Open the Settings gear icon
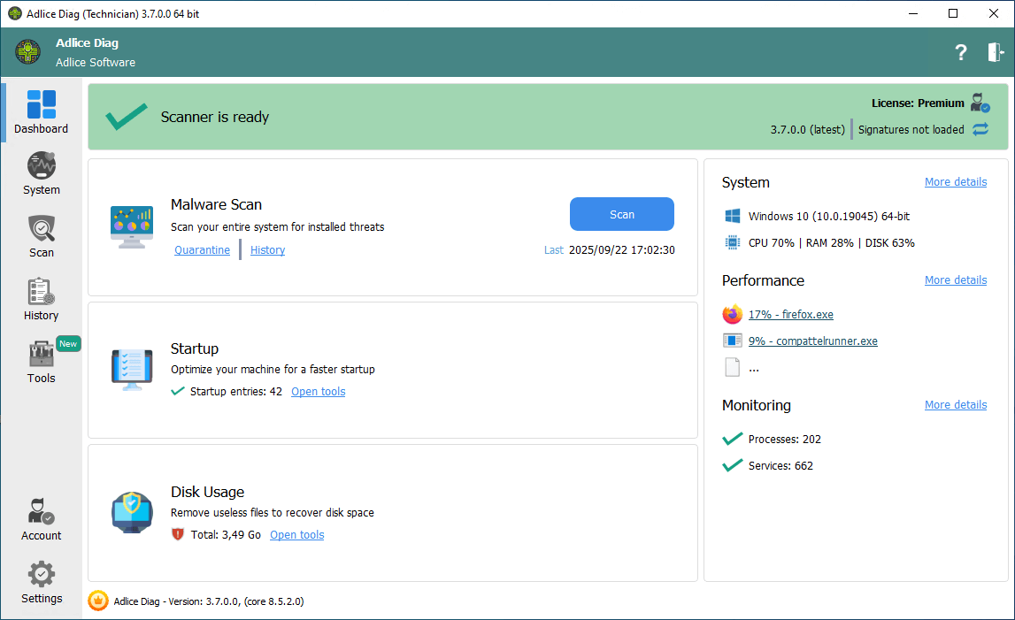The width and height of the screenshot is (1015, 620). pos(41,575)
